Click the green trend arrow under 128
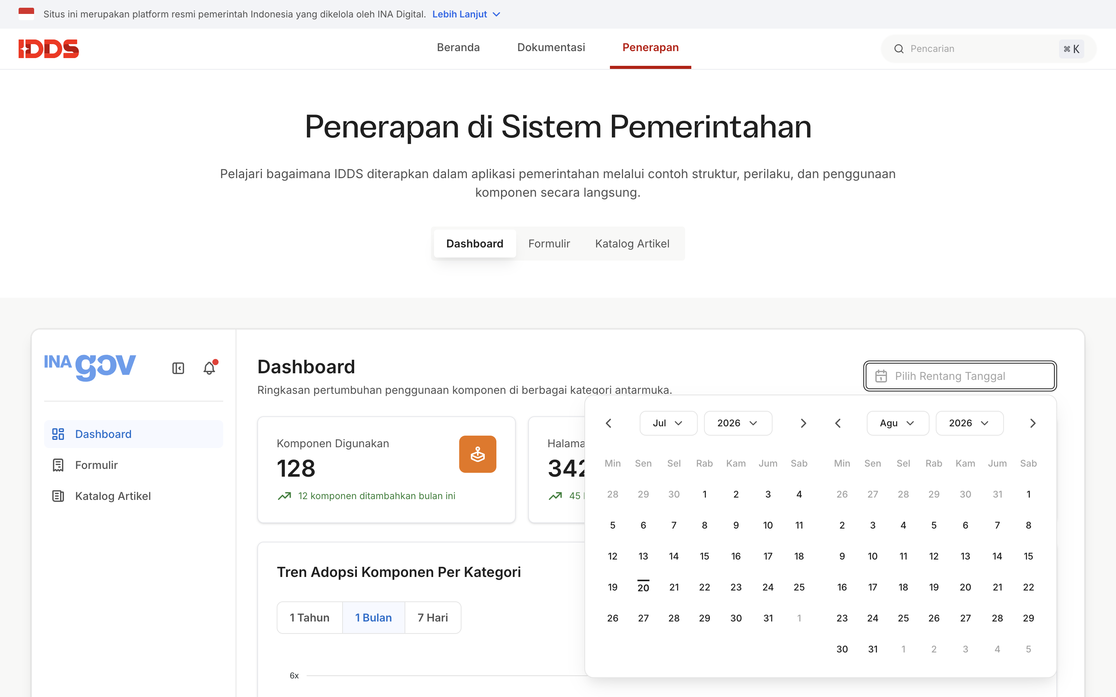The width and height of the screenshot is (1116, 697). pos(284,496)
